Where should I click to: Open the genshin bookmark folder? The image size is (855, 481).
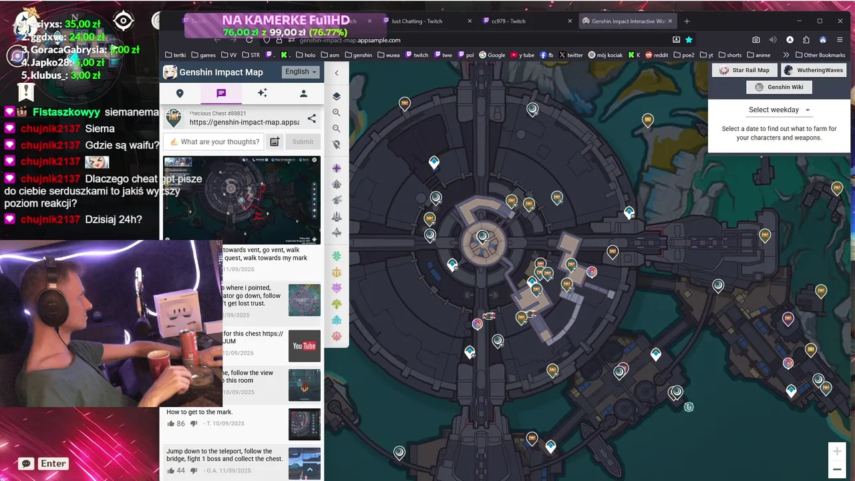pos(358,55)
